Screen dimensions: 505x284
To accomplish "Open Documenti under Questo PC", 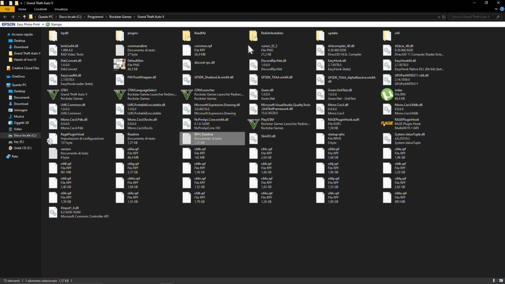I will pos(19,98).
